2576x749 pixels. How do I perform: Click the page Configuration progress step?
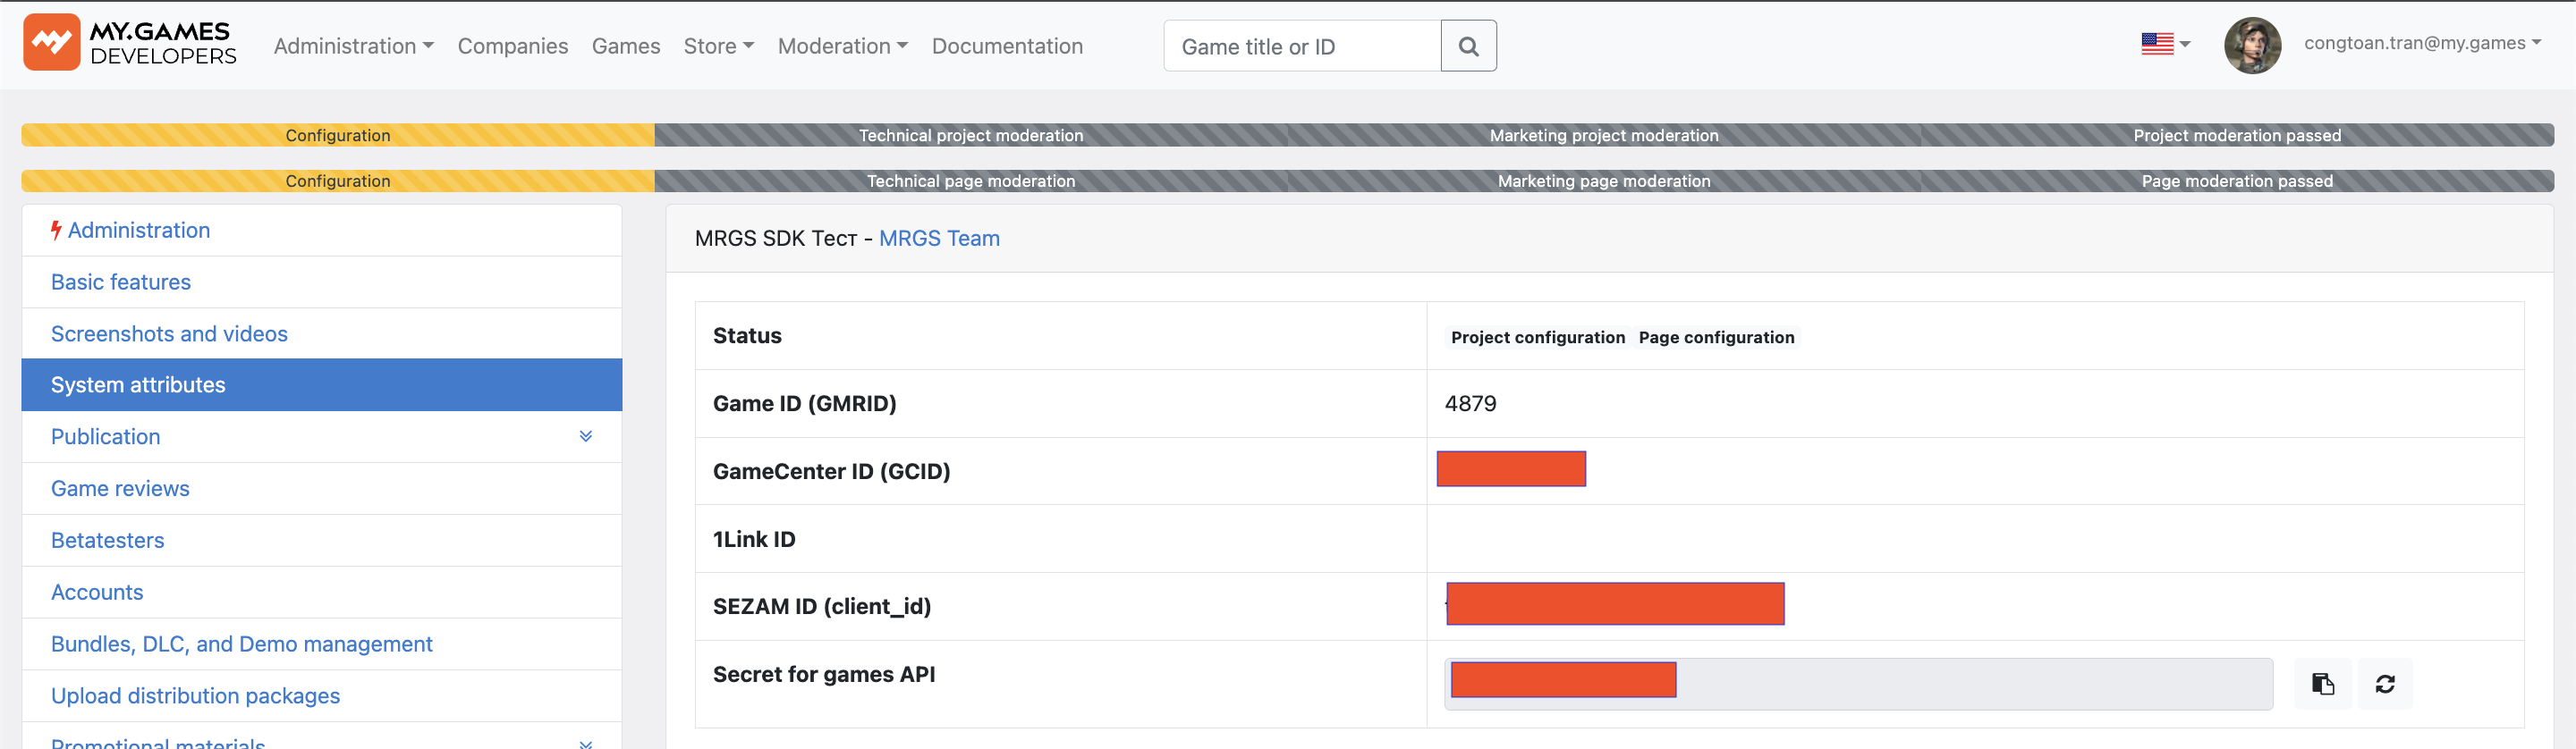(x=338, y=181)
